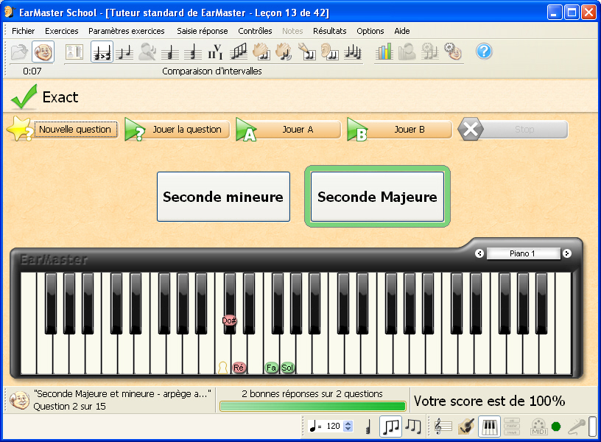Open MIDI settings icon in status bar
Screen dimensions: 601x442
pos(538,426)
